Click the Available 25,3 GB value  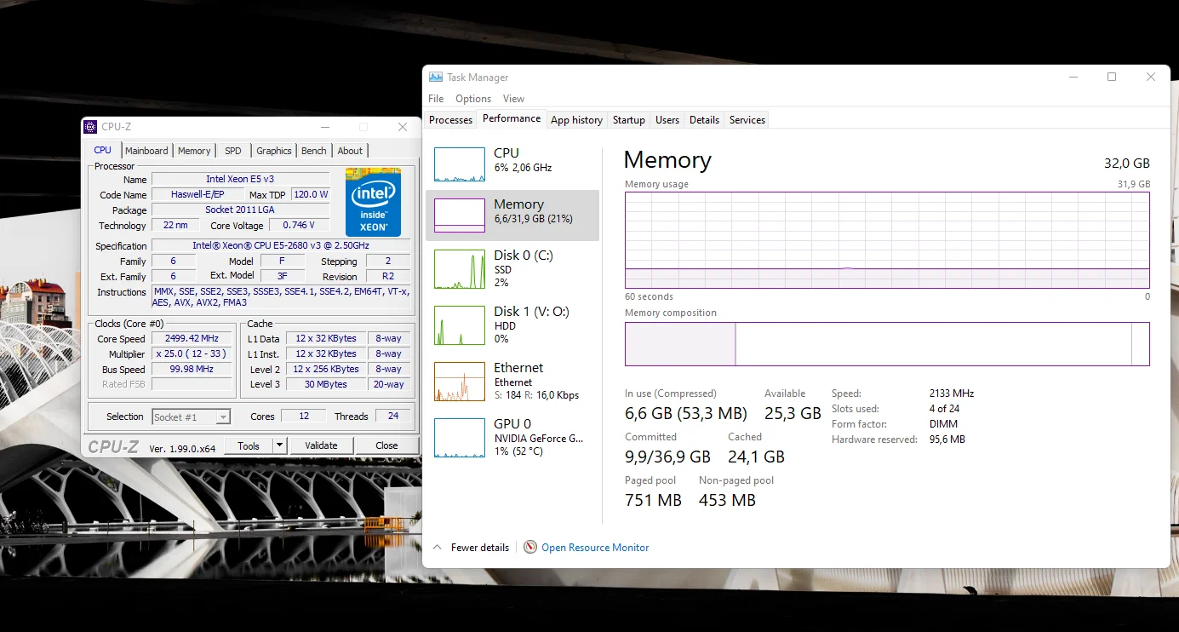[x=793, y=414]
